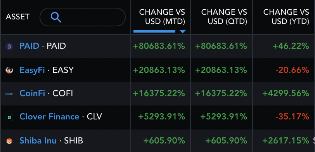315x152 pixels.
Task: Sort by Change vs USD (QTD)
Action: point(224,17)
